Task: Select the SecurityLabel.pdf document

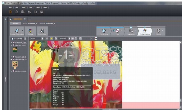Action: (x=21, y=60)
